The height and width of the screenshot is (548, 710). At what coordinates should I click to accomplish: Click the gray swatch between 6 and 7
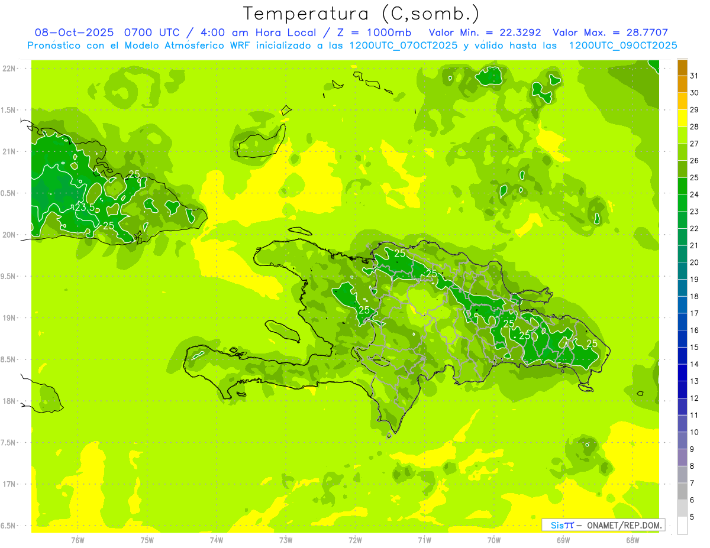coord(682,491)
